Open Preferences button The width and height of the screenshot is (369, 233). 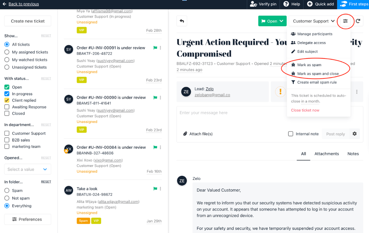(x=28, y=219)
